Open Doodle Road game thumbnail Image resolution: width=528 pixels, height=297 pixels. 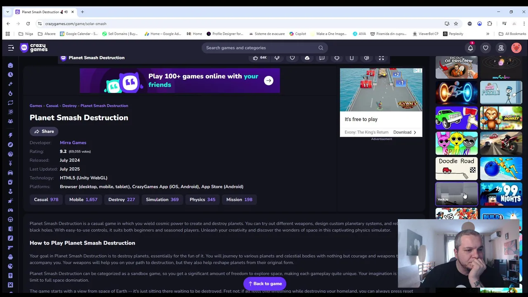click(x=457, y=168)
